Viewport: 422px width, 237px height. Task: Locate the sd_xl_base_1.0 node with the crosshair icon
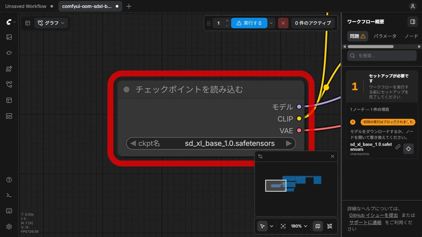click(408, 149)
